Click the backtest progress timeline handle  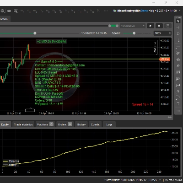pyautogui.click(x=35, y=33)
